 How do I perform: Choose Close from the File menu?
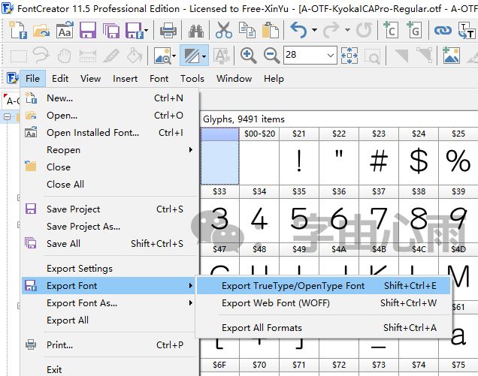coord(110,167)
